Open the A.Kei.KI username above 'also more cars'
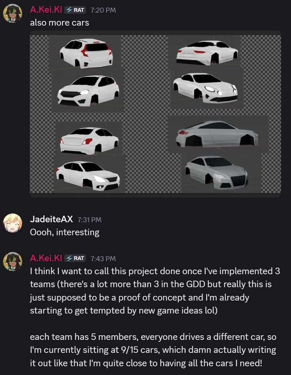The image size is (291, 375). point(46,10)
